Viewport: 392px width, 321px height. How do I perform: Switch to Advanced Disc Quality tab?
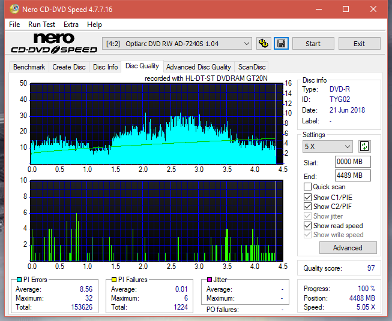199,67
